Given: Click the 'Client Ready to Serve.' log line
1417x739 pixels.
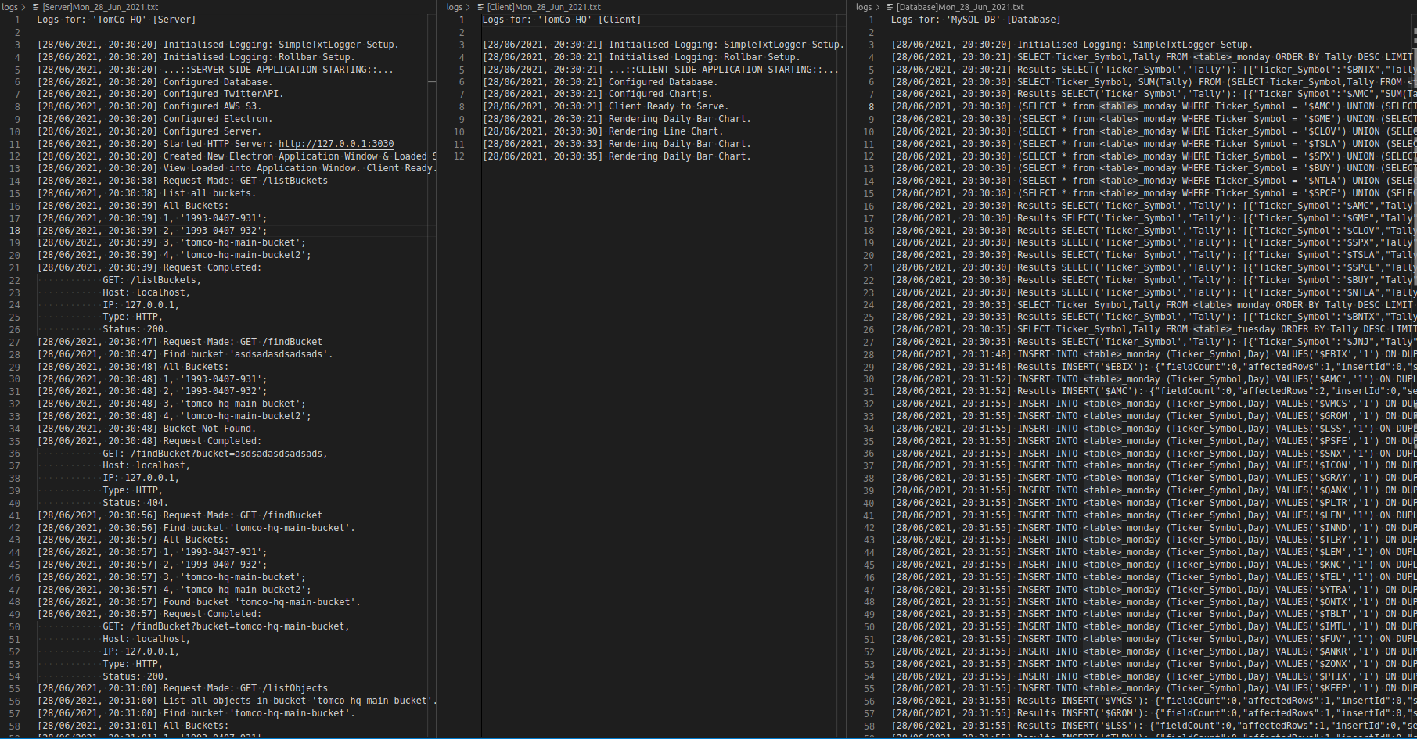Looking at the screenshot, I should [x=606, y=106].
